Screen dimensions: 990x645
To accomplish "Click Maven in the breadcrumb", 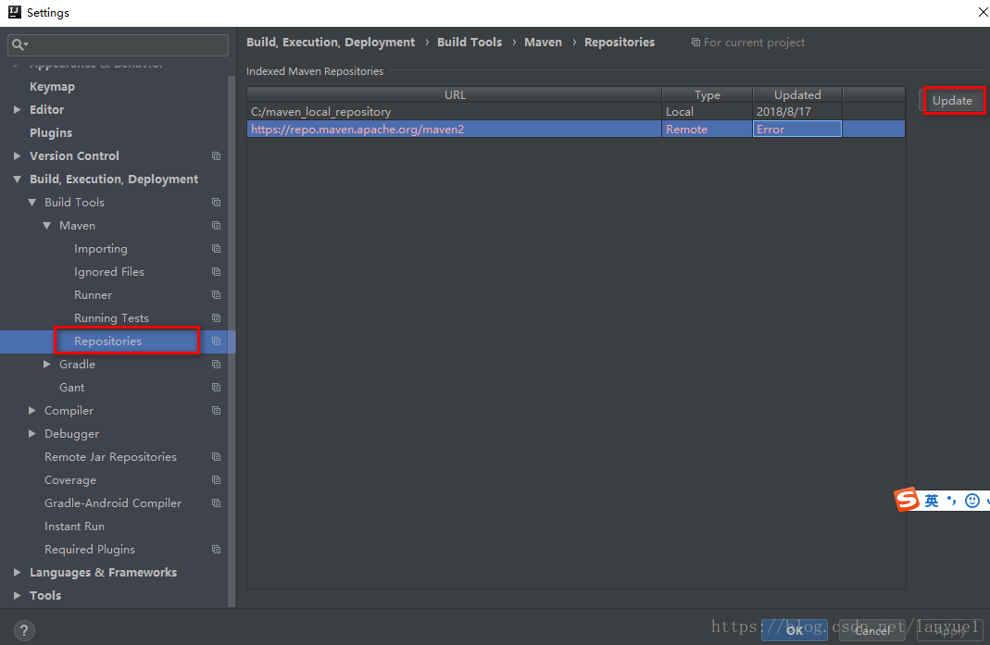I will [543, 43].
